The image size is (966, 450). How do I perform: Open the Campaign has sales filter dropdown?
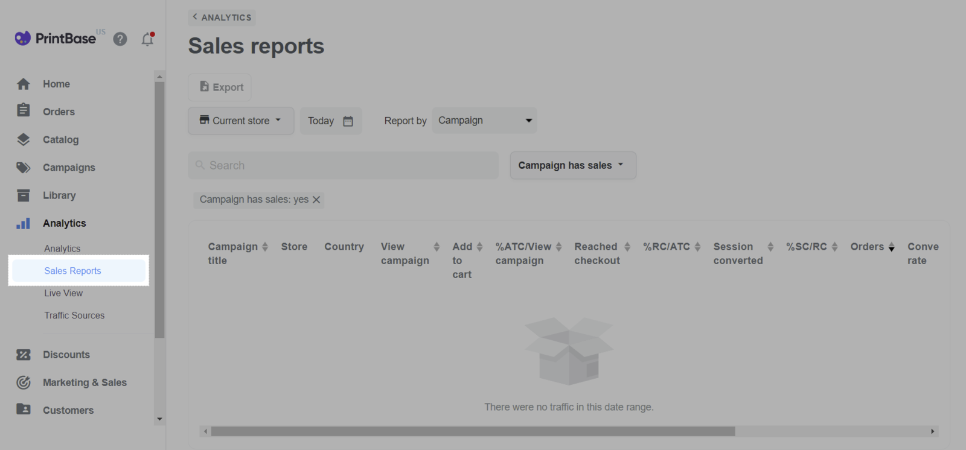572,165
